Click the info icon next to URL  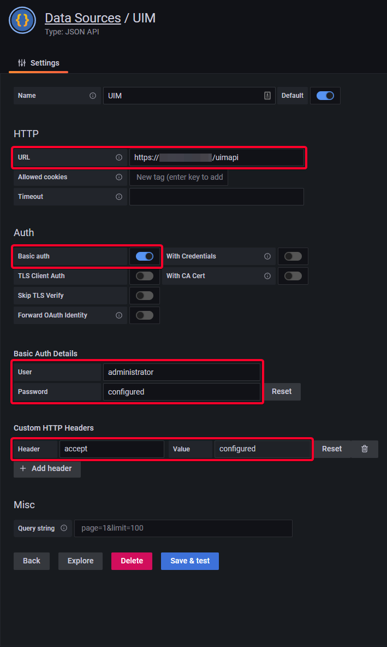119,157
